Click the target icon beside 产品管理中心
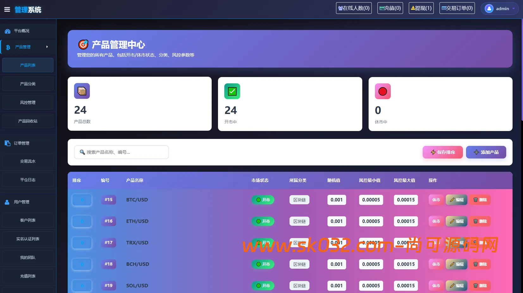523x293 pixels. (x=83, y=45)
